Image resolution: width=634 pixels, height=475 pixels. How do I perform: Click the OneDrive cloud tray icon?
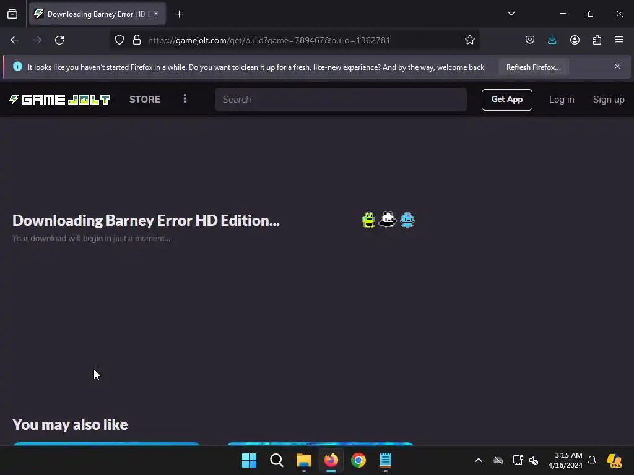(498, 460)
